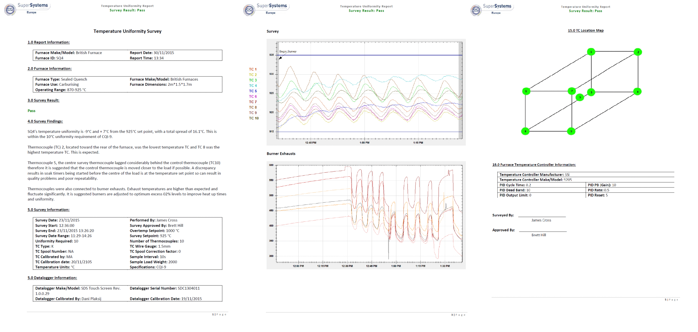The image size is (698, 332).
Task: Click the TC 5 legend label
Action: tap(253, 91)
